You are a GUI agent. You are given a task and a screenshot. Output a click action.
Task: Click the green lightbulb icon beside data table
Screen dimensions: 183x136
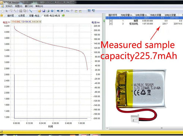[104, 21]
